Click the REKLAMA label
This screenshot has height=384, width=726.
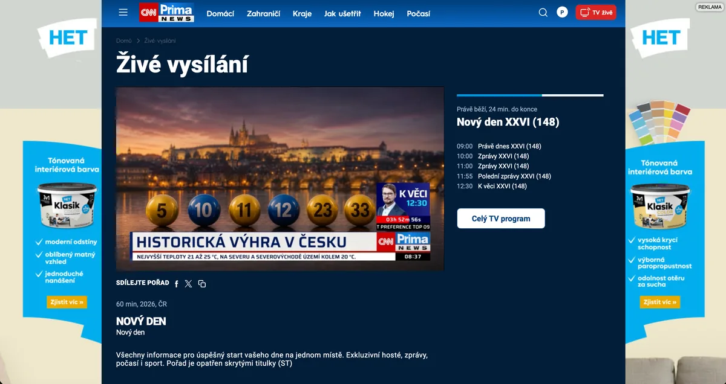point(710,7)
